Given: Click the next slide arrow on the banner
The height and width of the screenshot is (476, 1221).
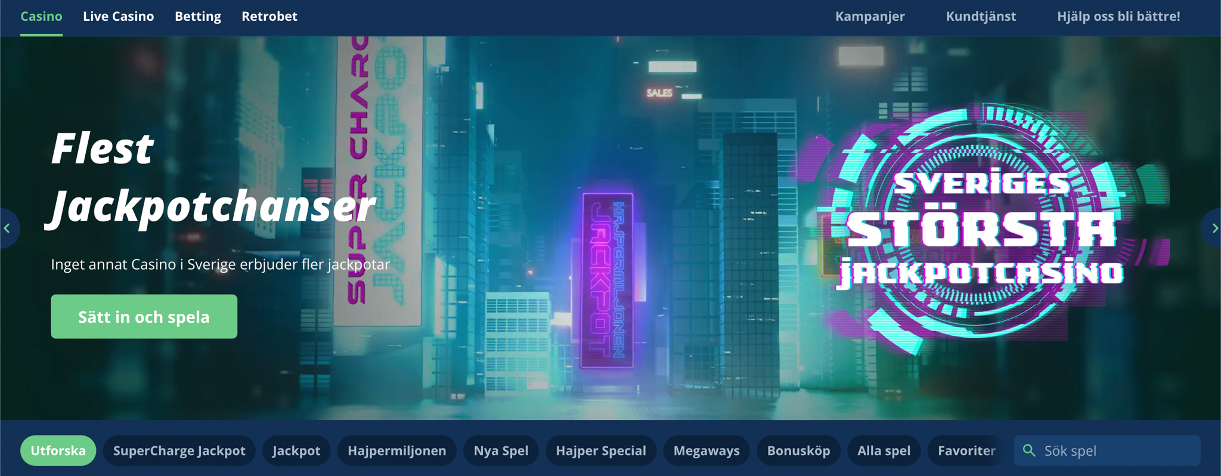Looking at the screenshot, I should point(1213,228).
